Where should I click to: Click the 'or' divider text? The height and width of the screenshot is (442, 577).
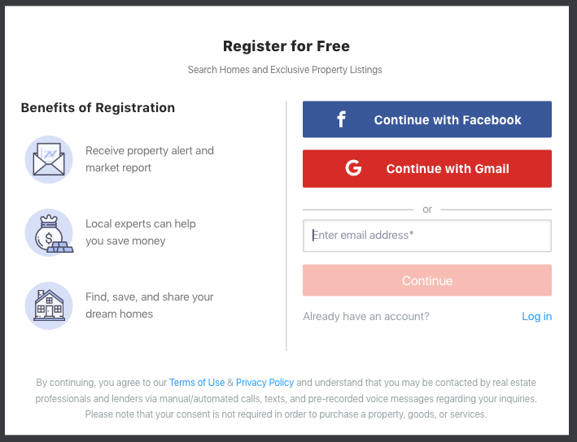tap(427, 209)
